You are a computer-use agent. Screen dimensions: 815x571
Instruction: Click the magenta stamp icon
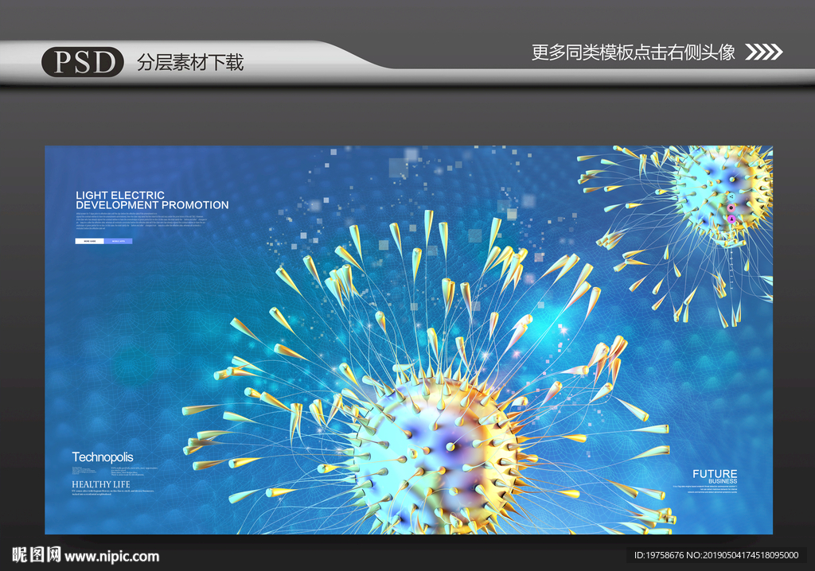pyautogui.click(x=731, y=219)
